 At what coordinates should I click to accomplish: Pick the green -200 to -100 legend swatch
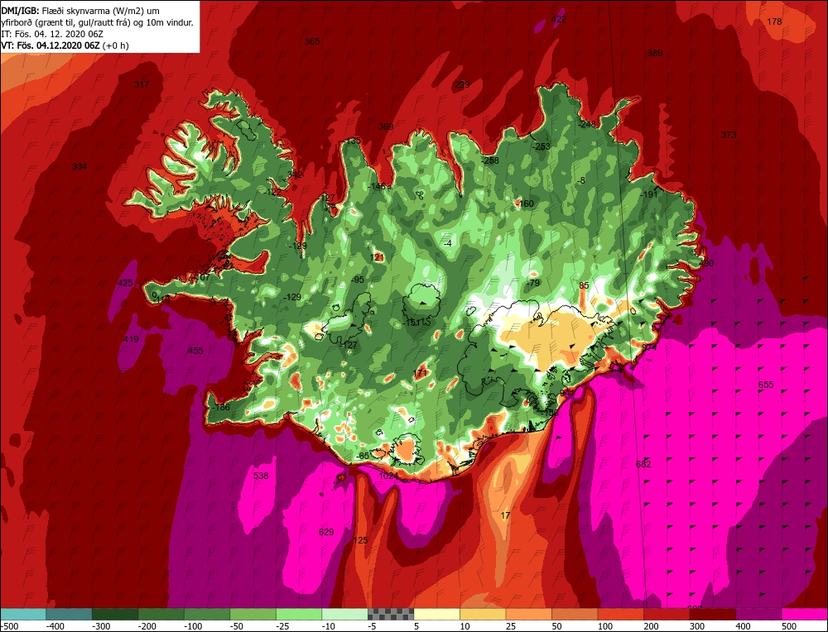(x=161, y=614)
